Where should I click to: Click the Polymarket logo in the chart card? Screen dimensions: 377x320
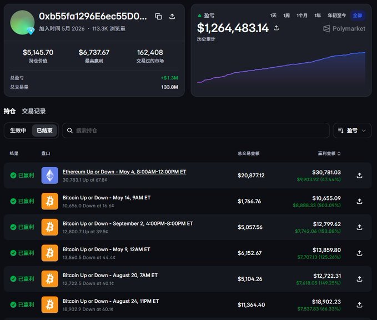[344, 29]
